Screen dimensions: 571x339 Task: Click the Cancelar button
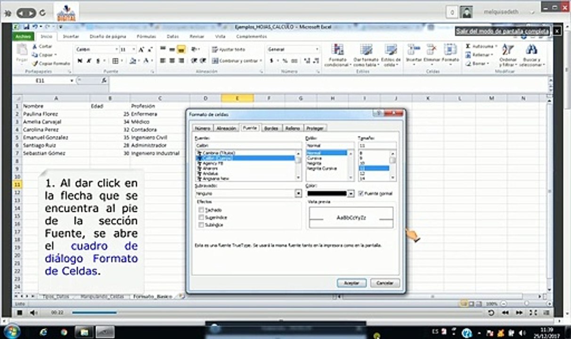click(385, 283)
